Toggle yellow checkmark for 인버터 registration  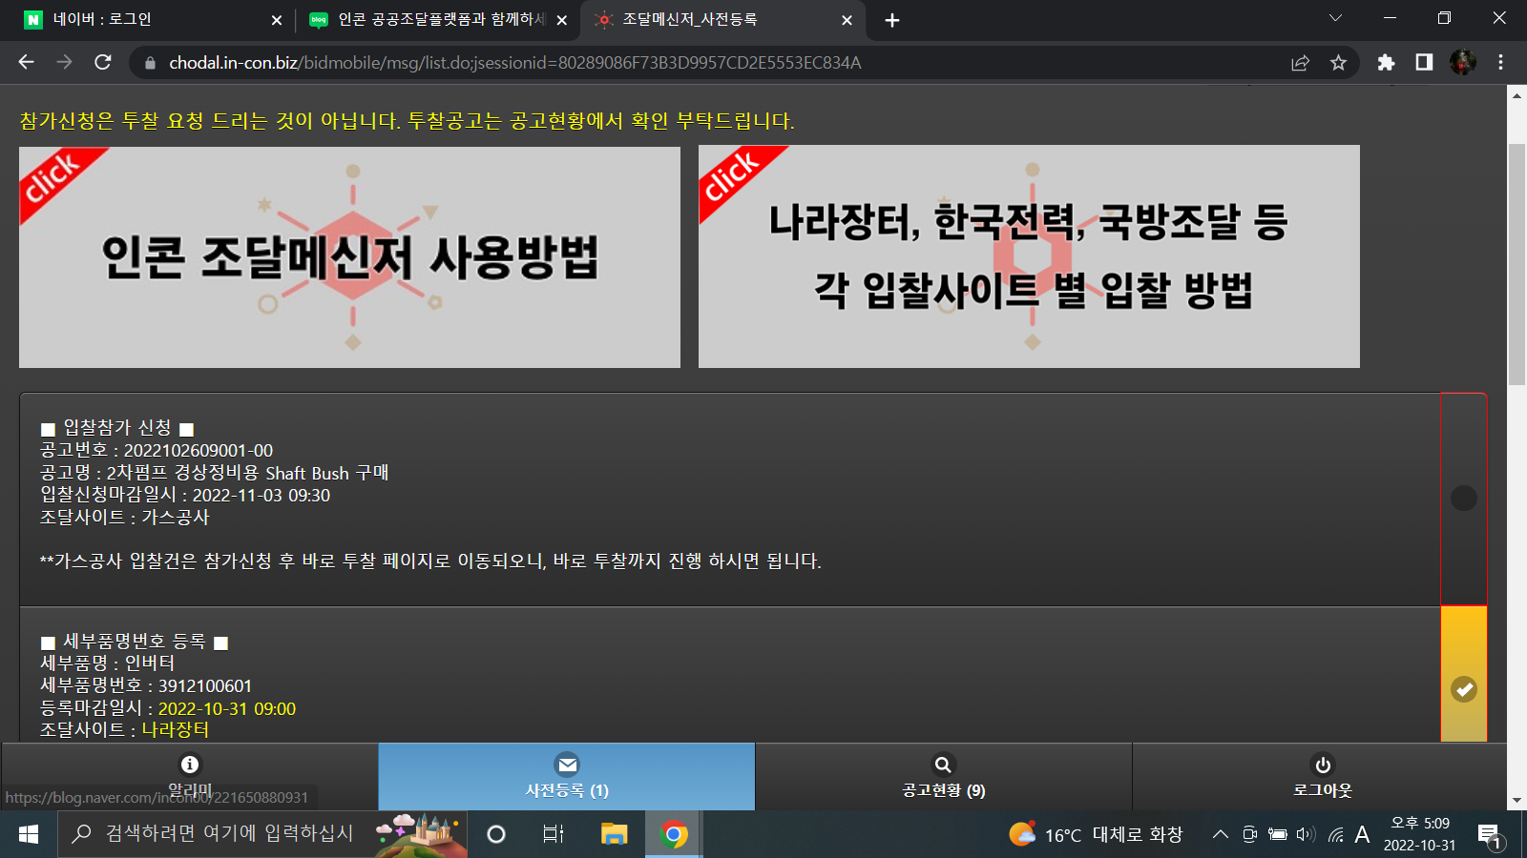pyautogui.click(x=1463, y=688)
